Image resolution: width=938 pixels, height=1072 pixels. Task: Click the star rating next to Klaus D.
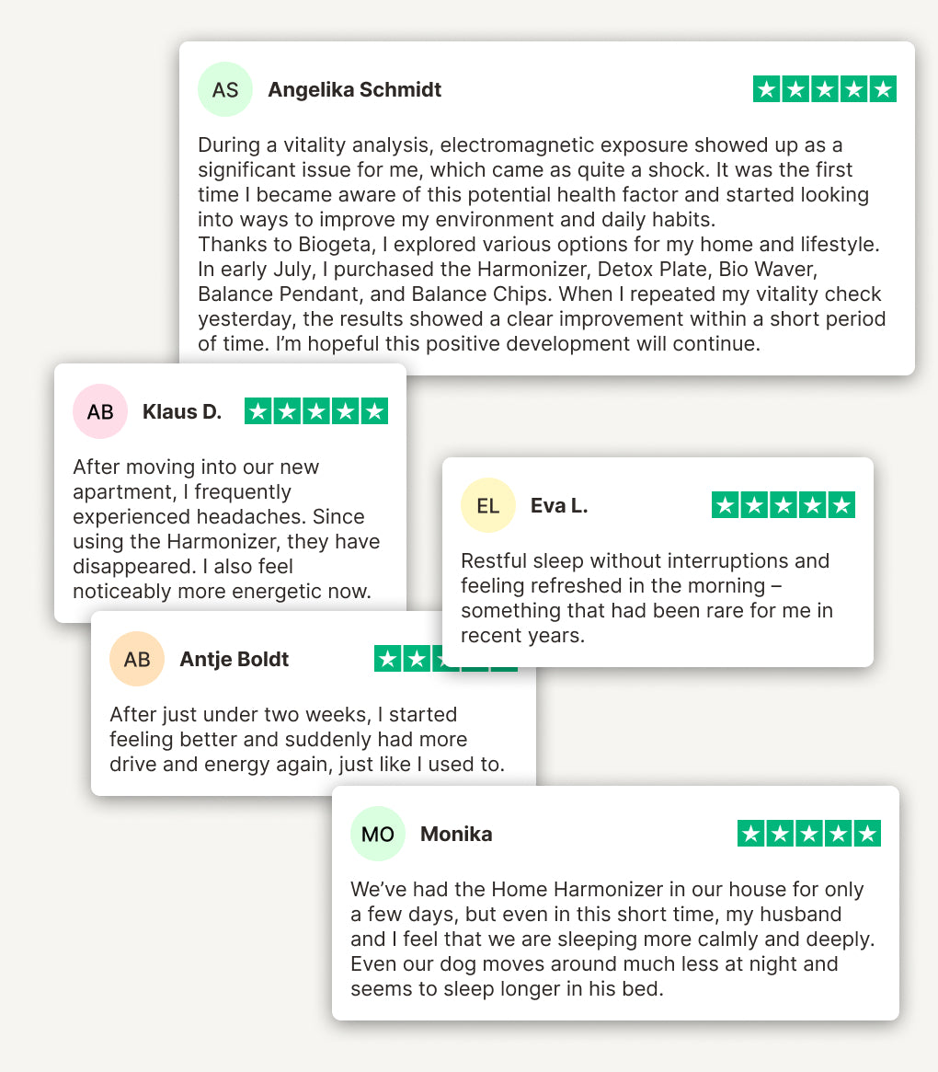click(315, 411)
